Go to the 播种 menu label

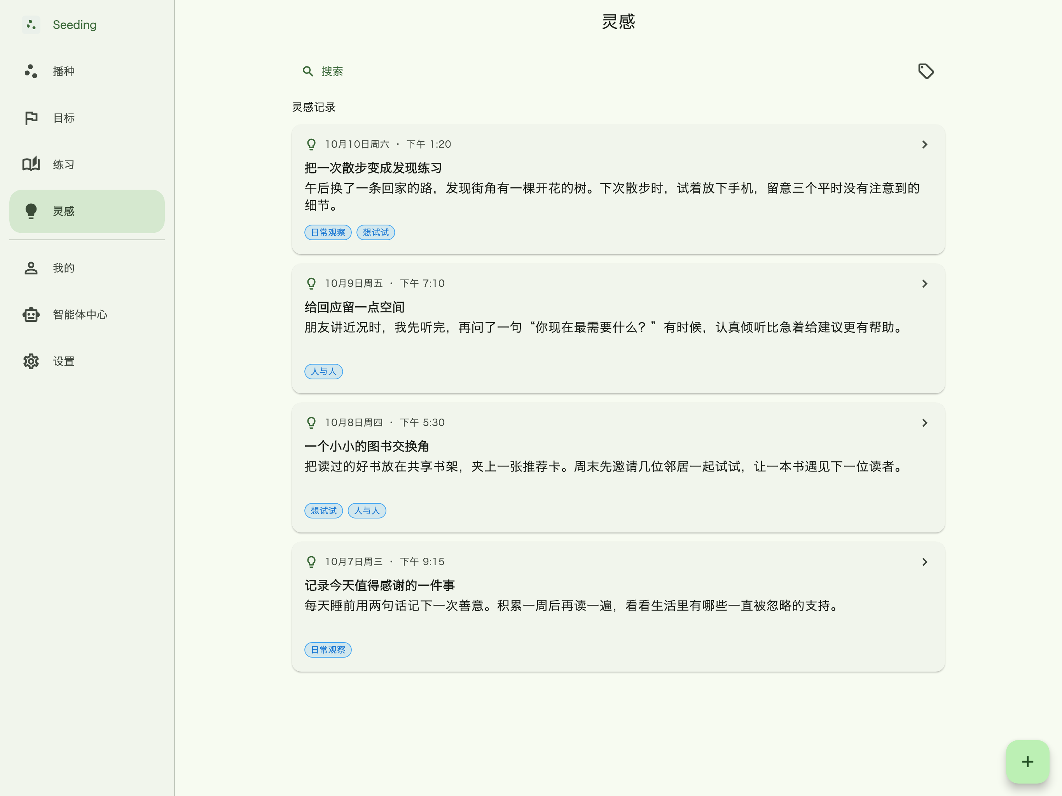point(64,71)
